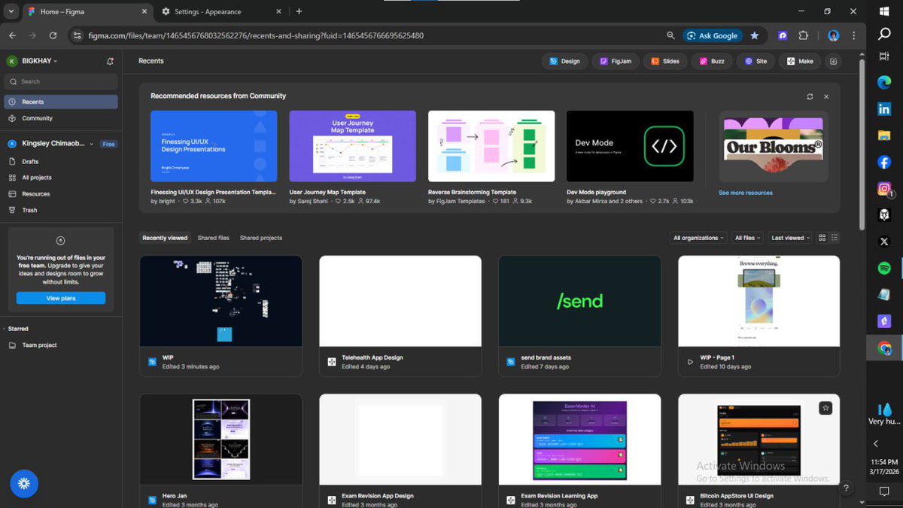Reload the Figma page
Viewport: 903px width, 508px height.
pos(53,35)
